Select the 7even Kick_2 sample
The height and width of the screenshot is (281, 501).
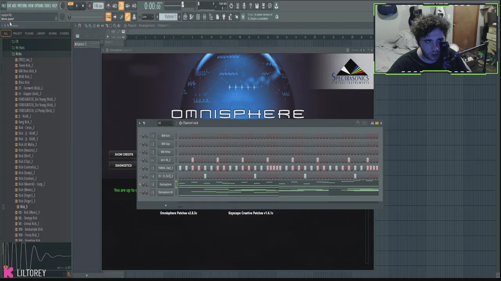(25, 66)
